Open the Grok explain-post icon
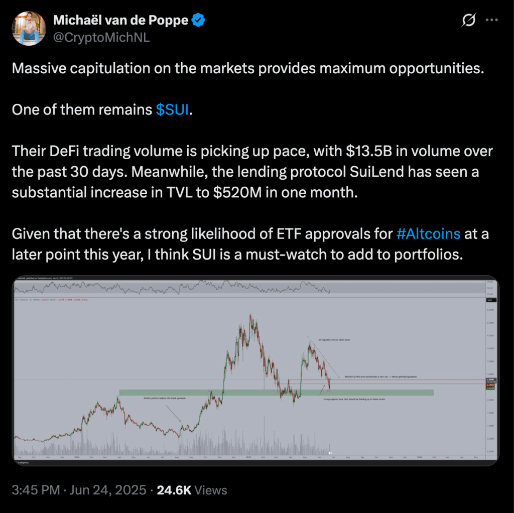The width and height of the screenshot is (514, 513). [x=468, y=20]
